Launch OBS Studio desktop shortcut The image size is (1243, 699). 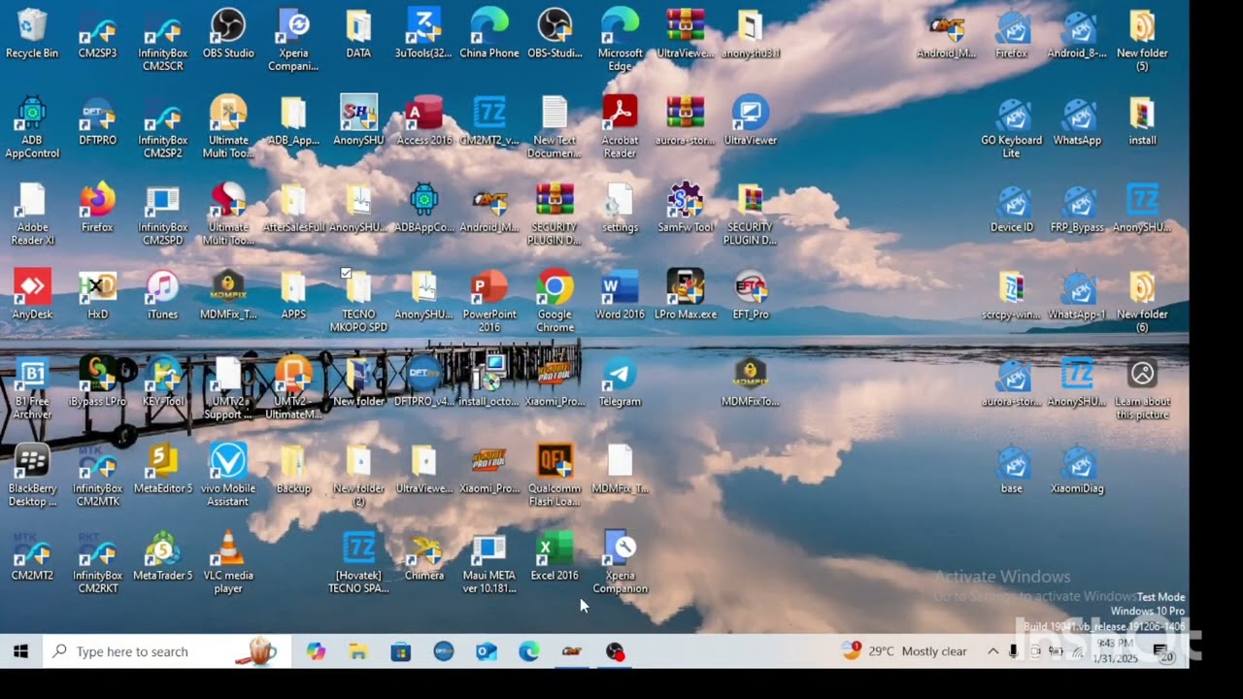228,33
